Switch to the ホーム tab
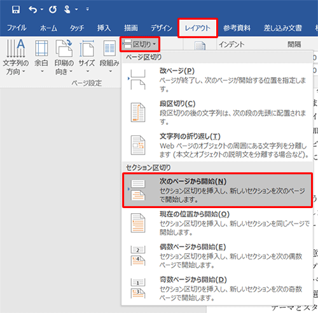Viewport: 318px width, 313px height. 48,28
